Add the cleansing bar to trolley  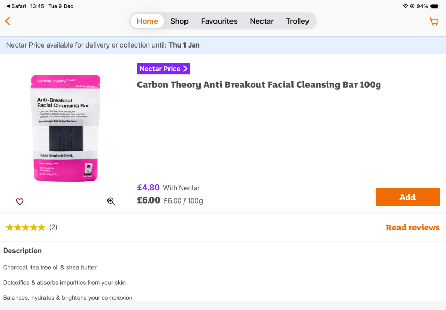click(408, 197)
